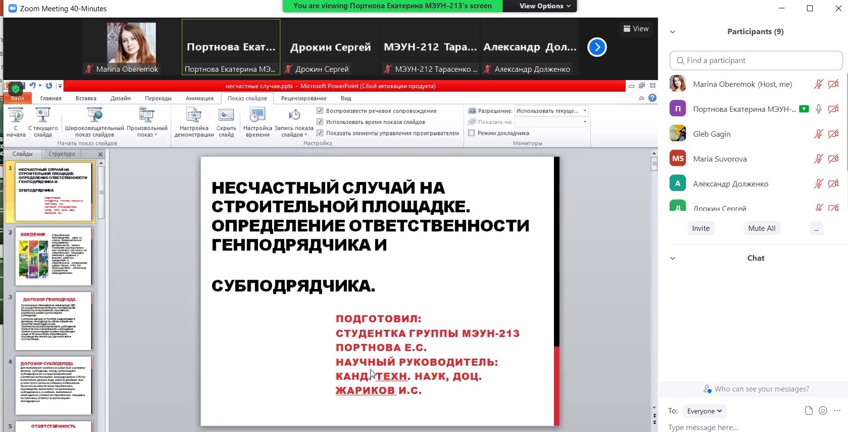The width and height of the screenshot is (848, 432).
Task: Click Александр Долженко camera-off icon
Action: [833, 184]
